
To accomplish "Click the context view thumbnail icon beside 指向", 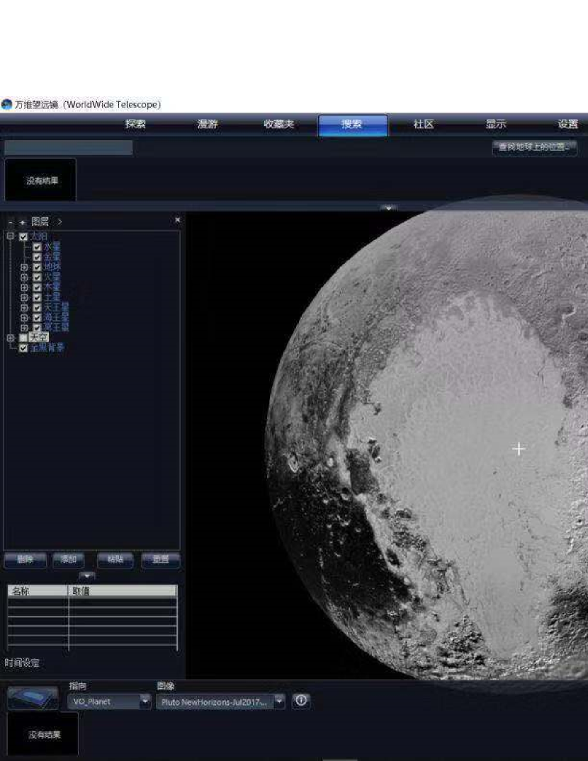I will click(33, 697).
